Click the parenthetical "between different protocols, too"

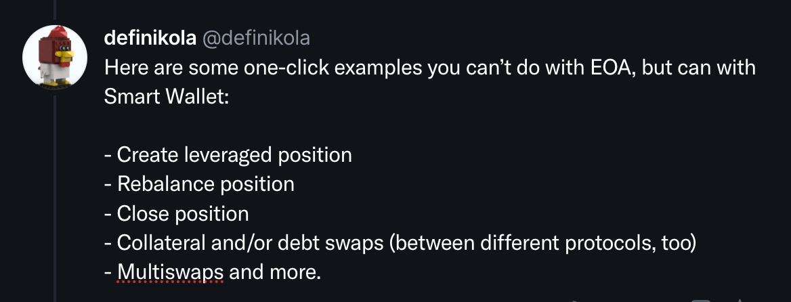542,243
